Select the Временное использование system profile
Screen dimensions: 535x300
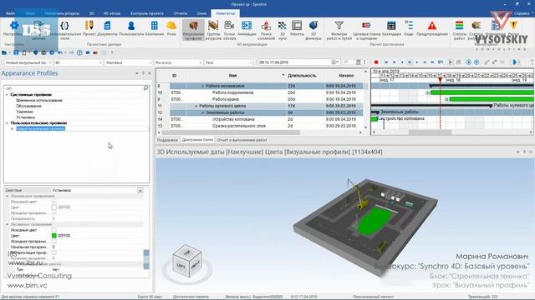[39, 100]
